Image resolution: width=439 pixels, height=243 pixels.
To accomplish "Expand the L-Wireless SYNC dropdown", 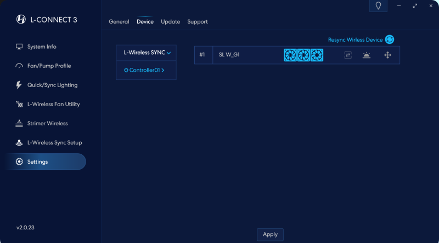I will [146, 53].
